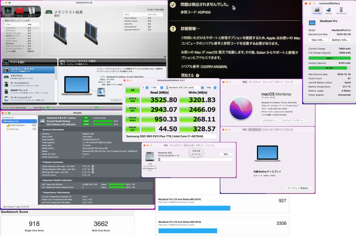The width and height of the screenshot is (356, 237).
Task: Click the 100% charge bar in coconutBattery
Action: (x=329, y=58)
